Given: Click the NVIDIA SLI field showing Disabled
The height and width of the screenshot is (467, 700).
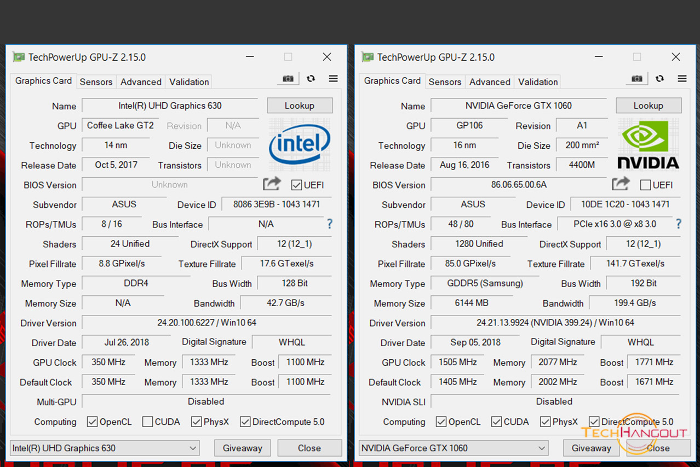Looking at the screenshot, I should coord(555,401).
